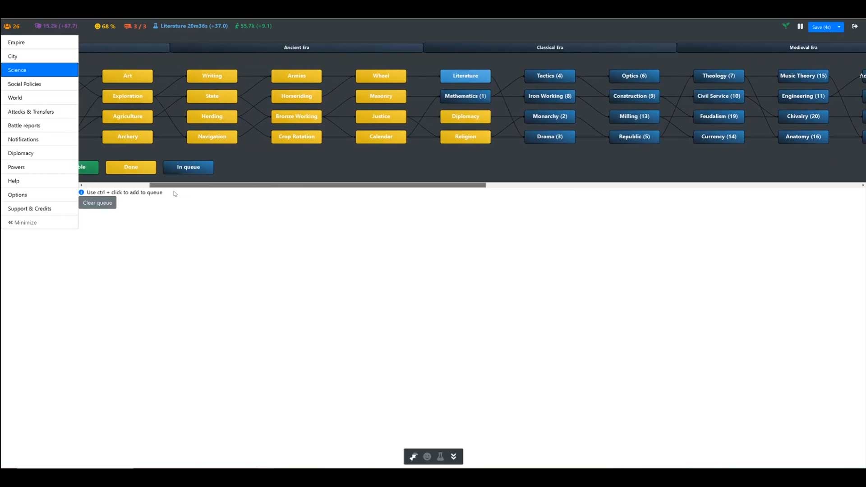Open Battle reports in the sidebar
Screen dimensions: 866x487
click(40, 125)
